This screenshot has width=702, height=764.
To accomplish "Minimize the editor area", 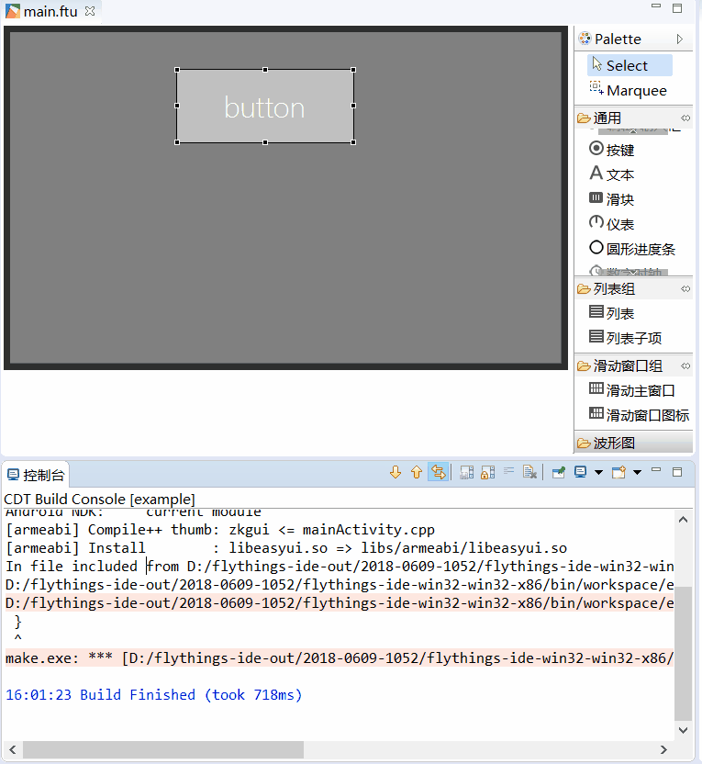I will (656, 6).
